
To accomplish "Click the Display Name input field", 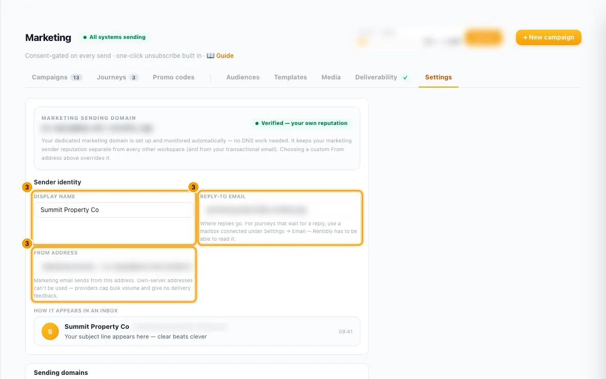I will tap(114, 210).
